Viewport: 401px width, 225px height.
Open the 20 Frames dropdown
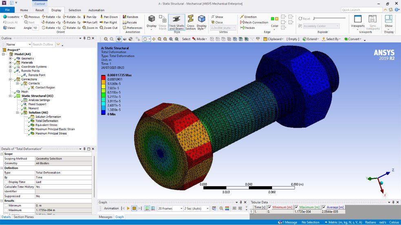point(171,208)
